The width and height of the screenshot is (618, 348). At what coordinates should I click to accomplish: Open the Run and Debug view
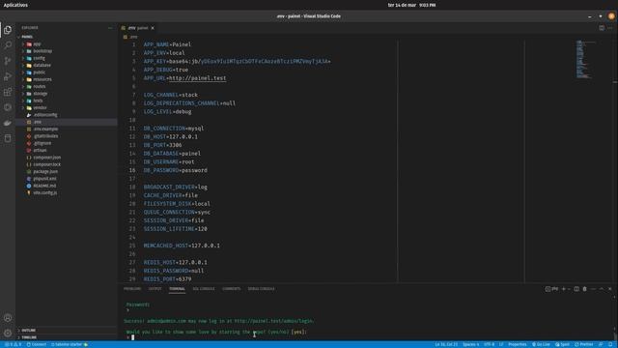8,76
